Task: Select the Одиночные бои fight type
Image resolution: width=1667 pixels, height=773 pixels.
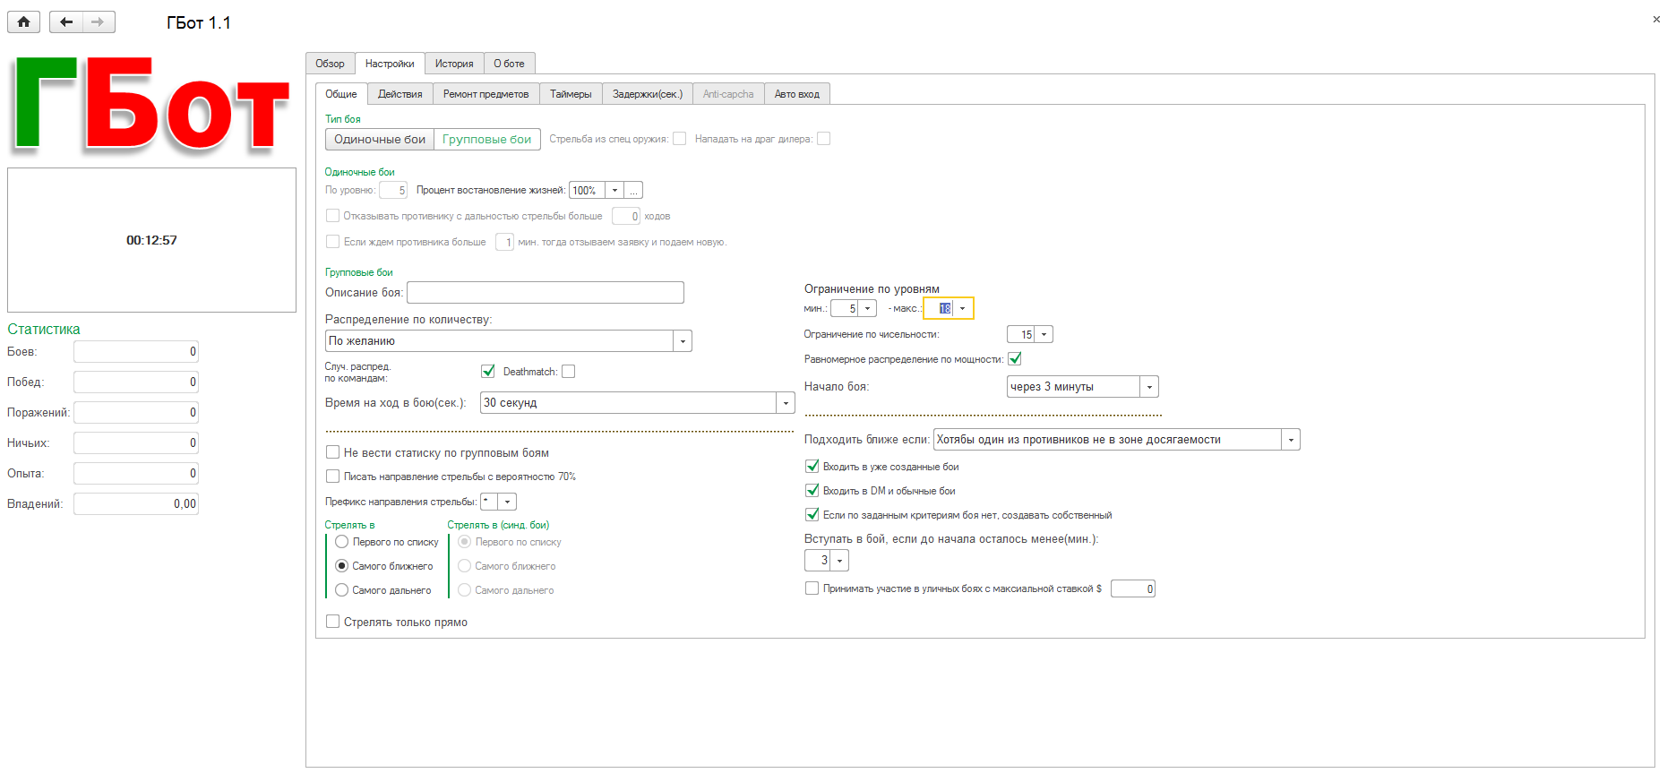Action: click(x=380, y=140)
